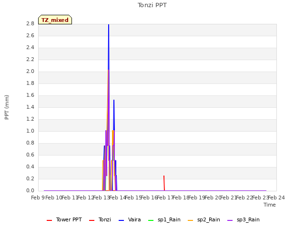Image resolution: width=305 pixels, height=229 pixels.
Task: Click the 2.4 y-axis tick label
Action: tap(30, 48)
